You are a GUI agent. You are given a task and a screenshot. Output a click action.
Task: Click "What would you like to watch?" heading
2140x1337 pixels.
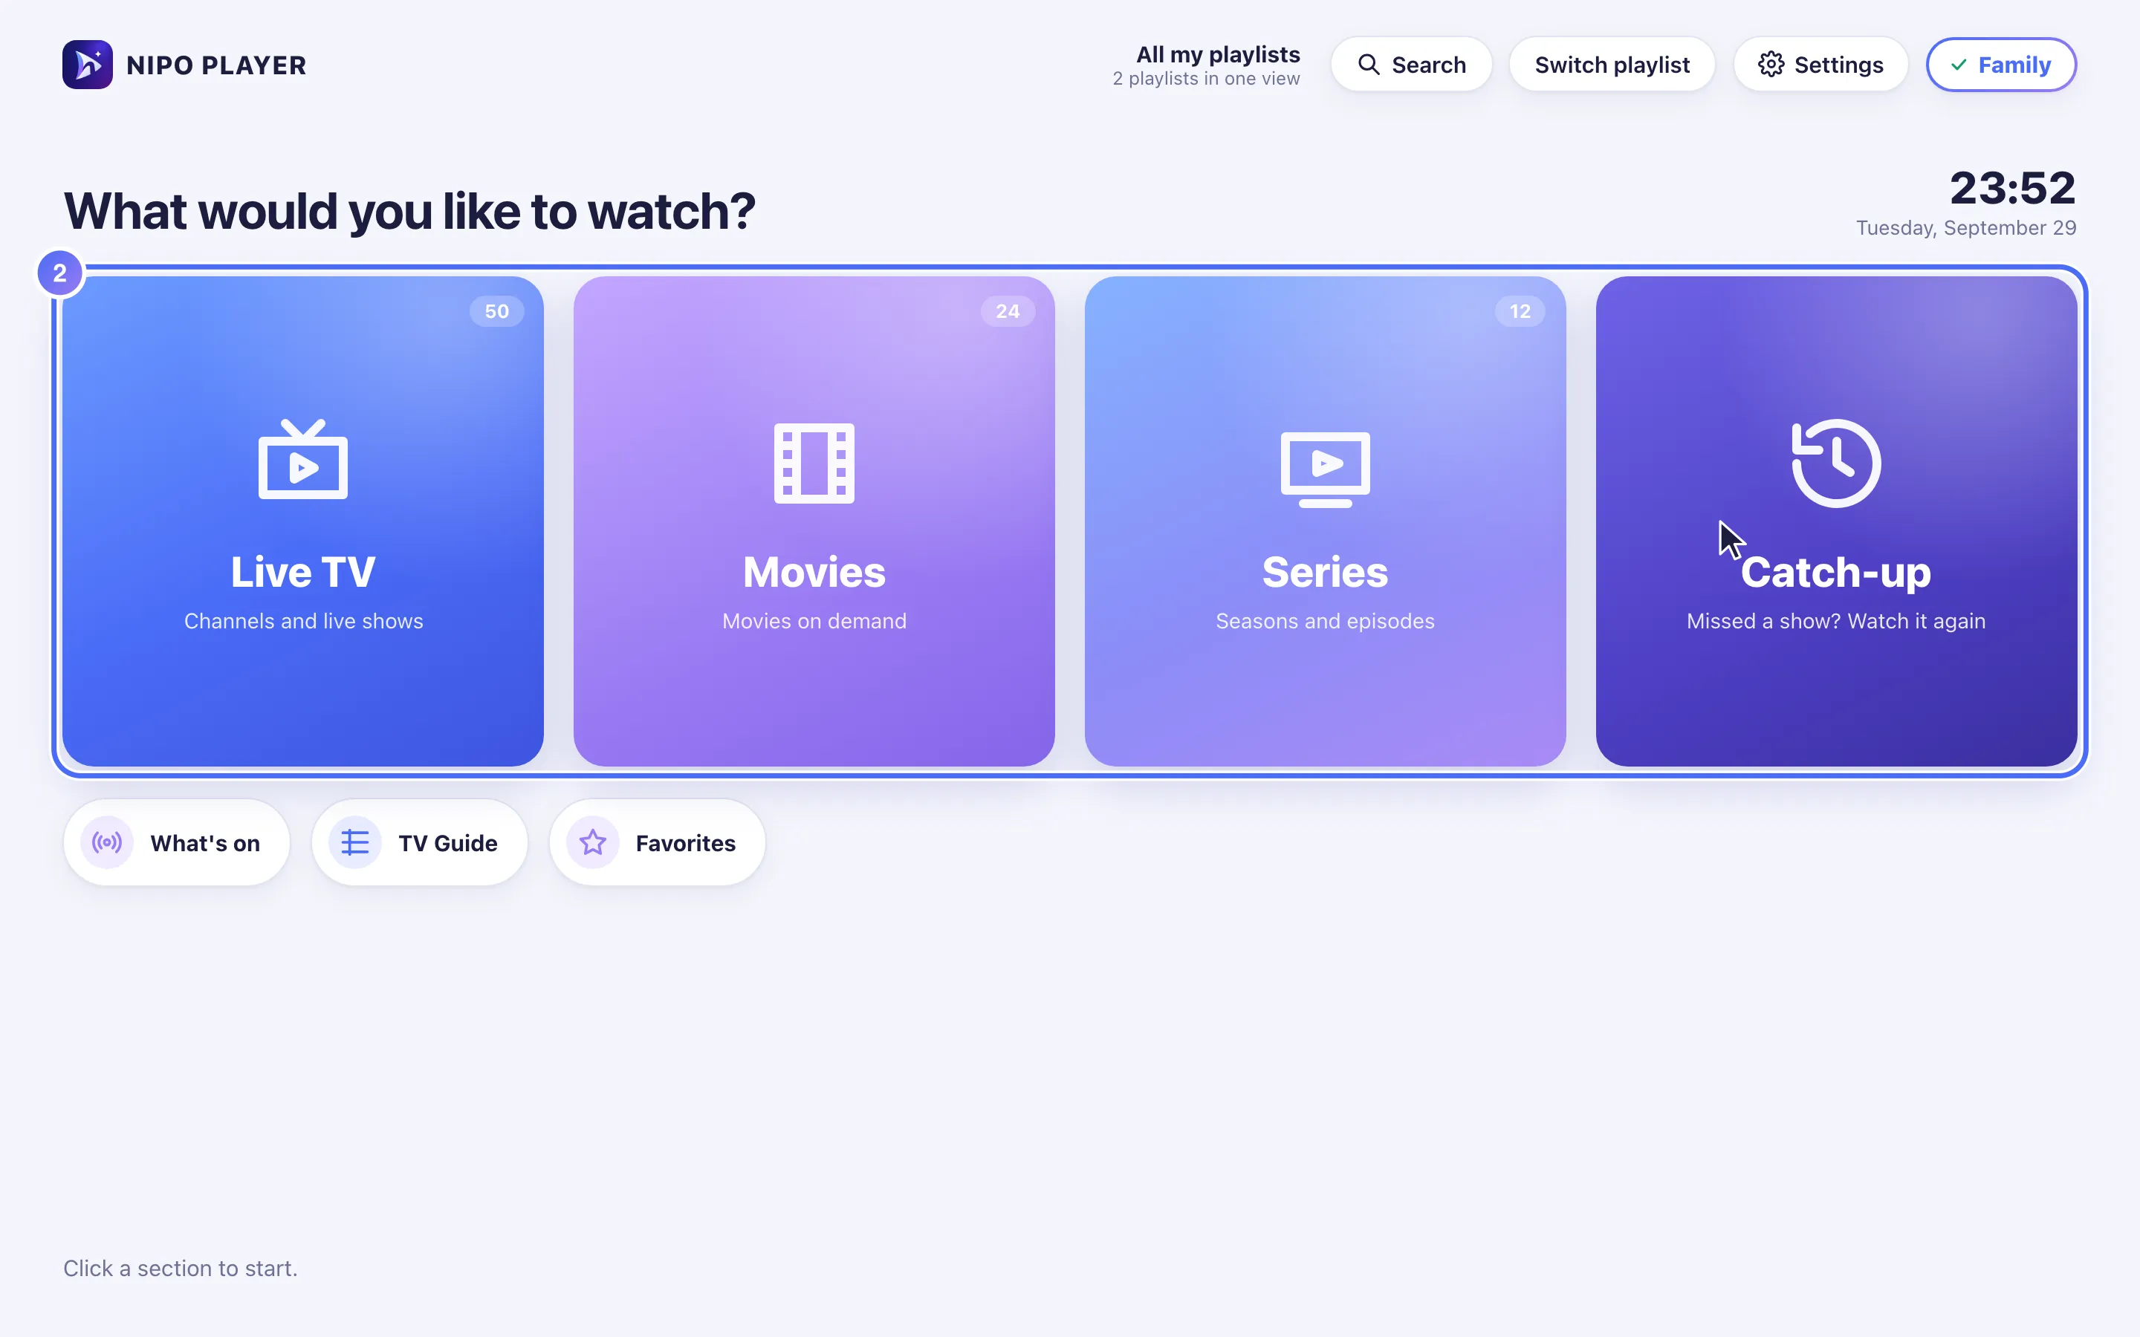coord(409,212)
